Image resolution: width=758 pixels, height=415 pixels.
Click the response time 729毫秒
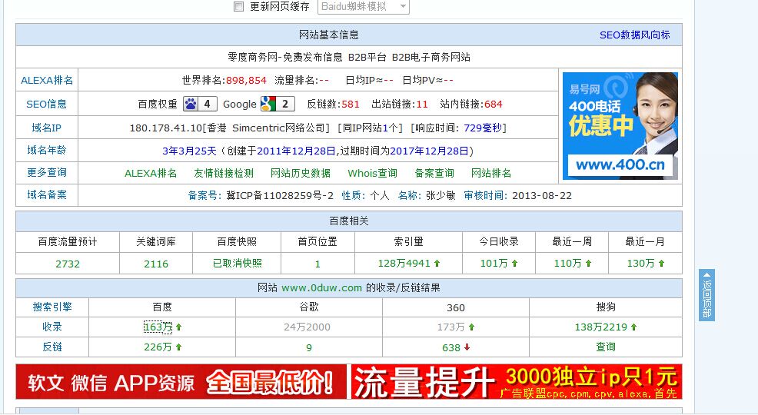click(x=483, y=128)
